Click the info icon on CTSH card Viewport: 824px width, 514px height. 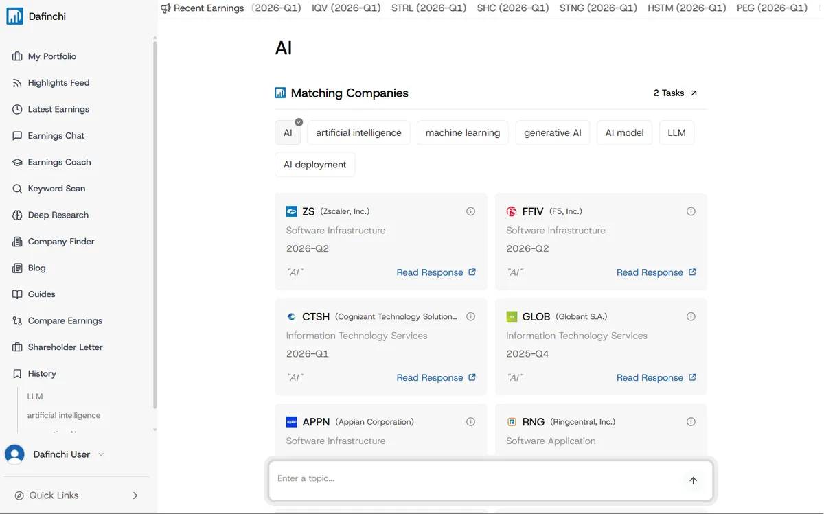click(x=470, y=316)
